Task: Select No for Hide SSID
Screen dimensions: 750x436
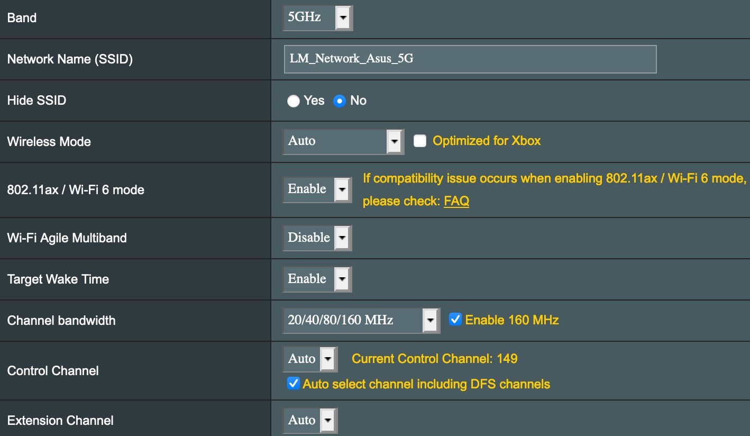Action: click(340, 101)
